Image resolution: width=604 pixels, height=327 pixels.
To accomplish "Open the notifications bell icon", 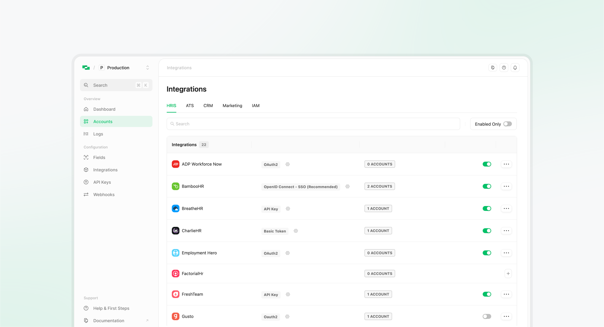I will 515,68.
